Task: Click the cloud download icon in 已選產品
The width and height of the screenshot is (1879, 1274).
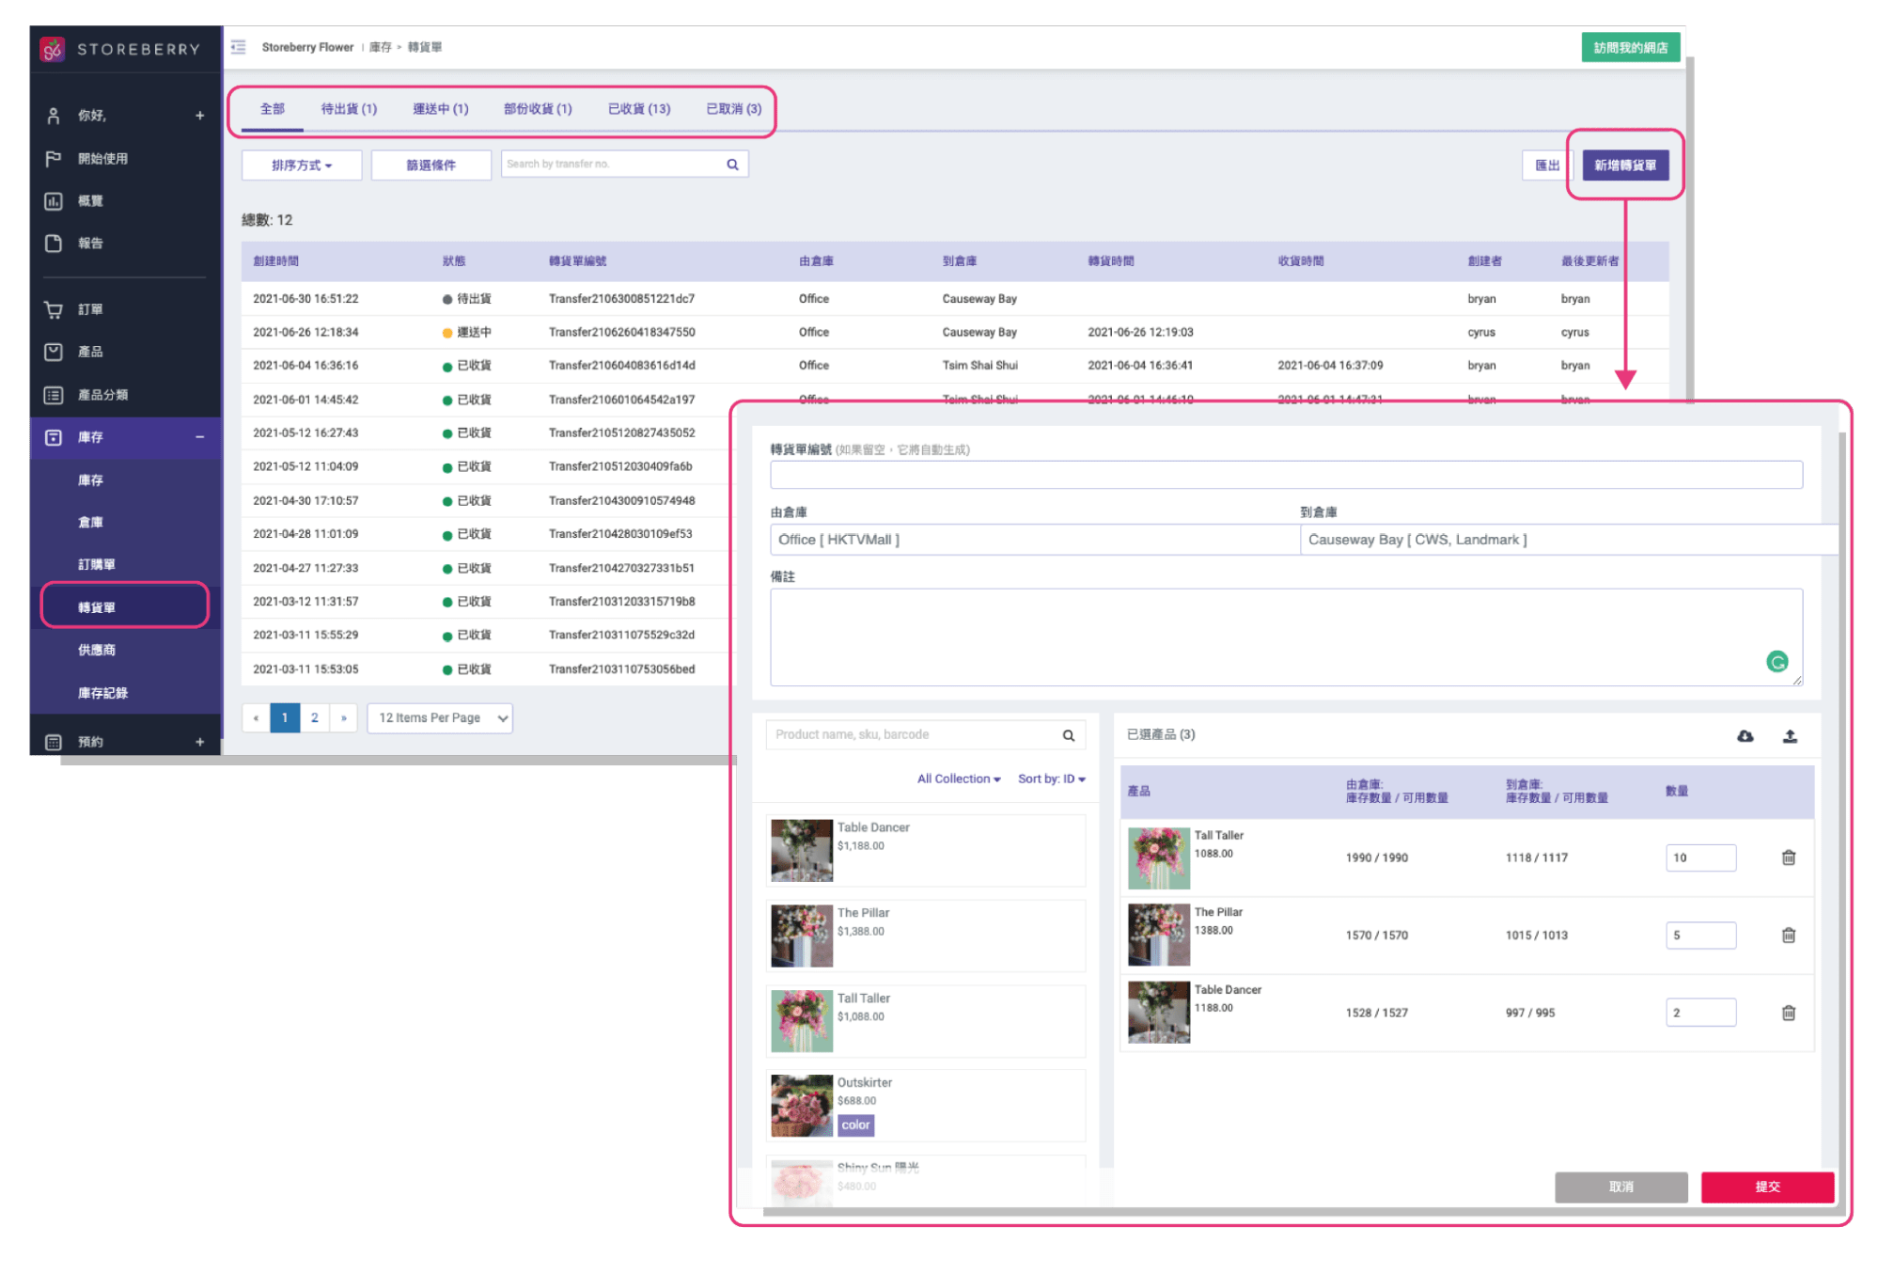Action: (1745, 736)
